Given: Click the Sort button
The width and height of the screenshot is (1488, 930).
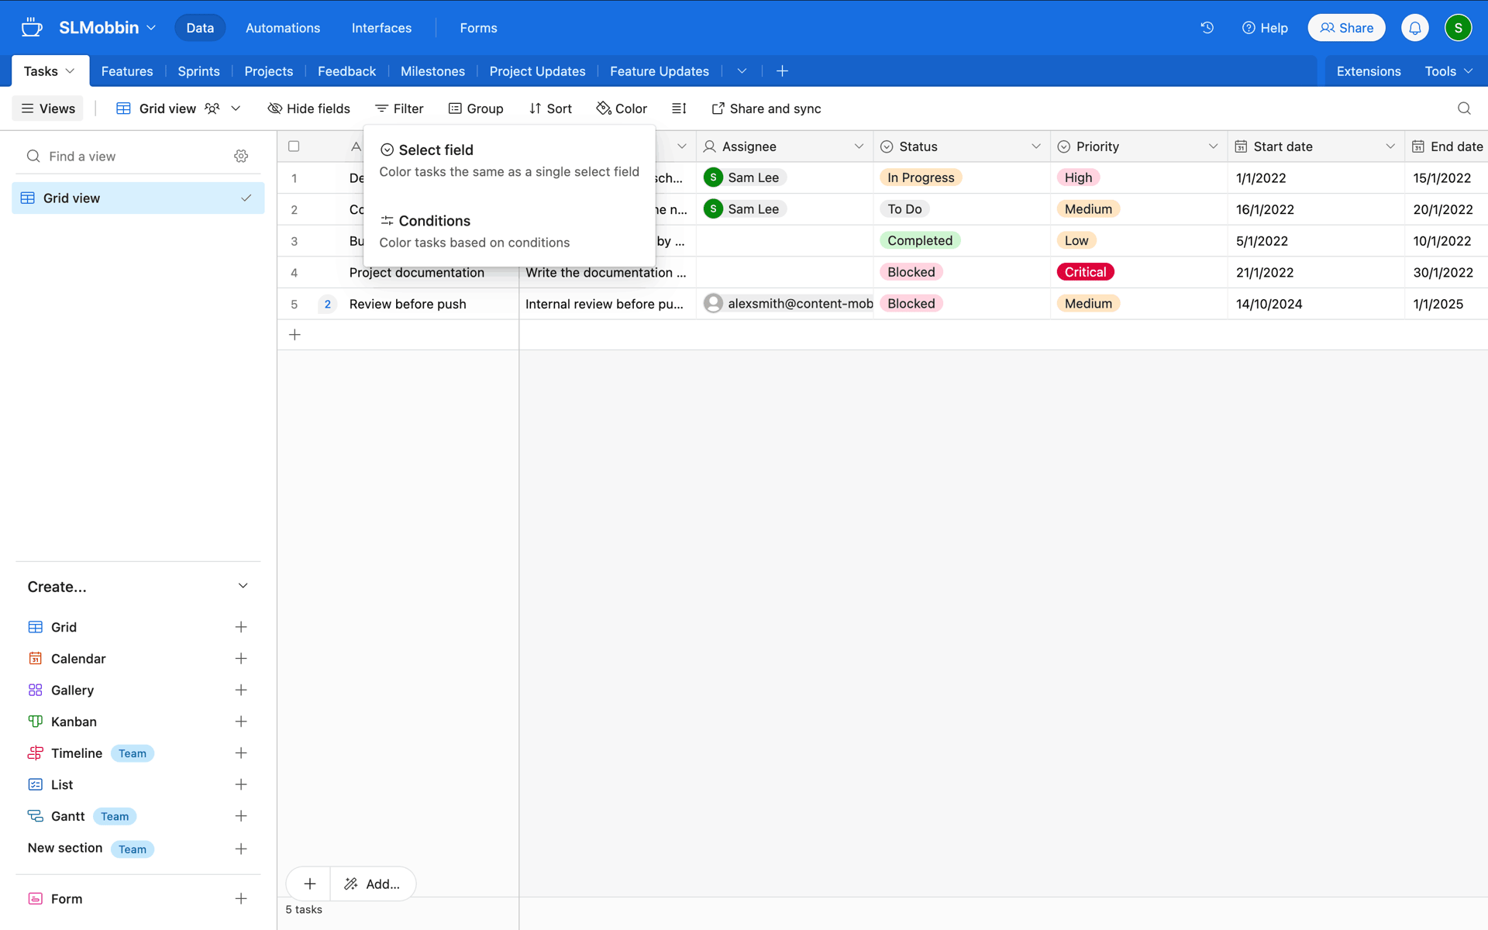Looking at the screenshot, I should tap(550, 108).
